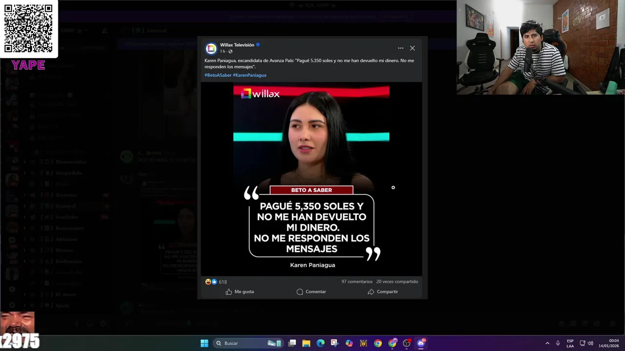
Task: Open the #BetoASaber hashtag
Action: [218, 75]
